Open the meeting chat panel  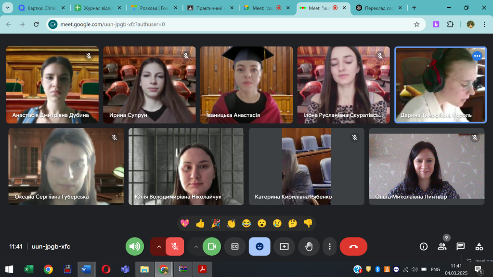[x=460, y=247]
